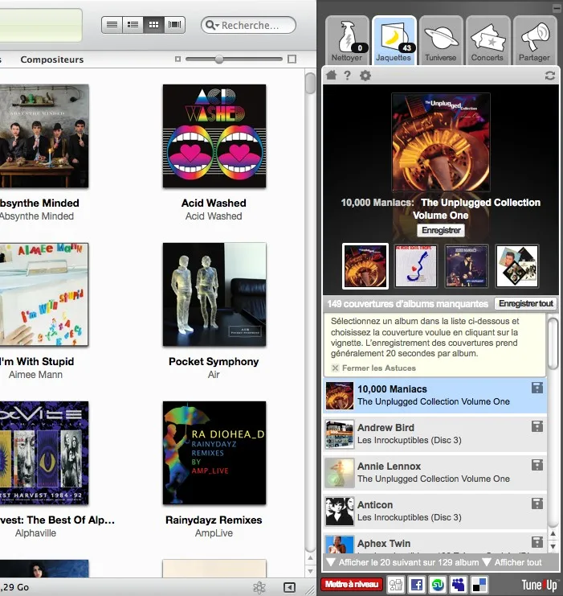Open Pocket Symphony album cover
The image size is (563, 596).
coord(214,294)
